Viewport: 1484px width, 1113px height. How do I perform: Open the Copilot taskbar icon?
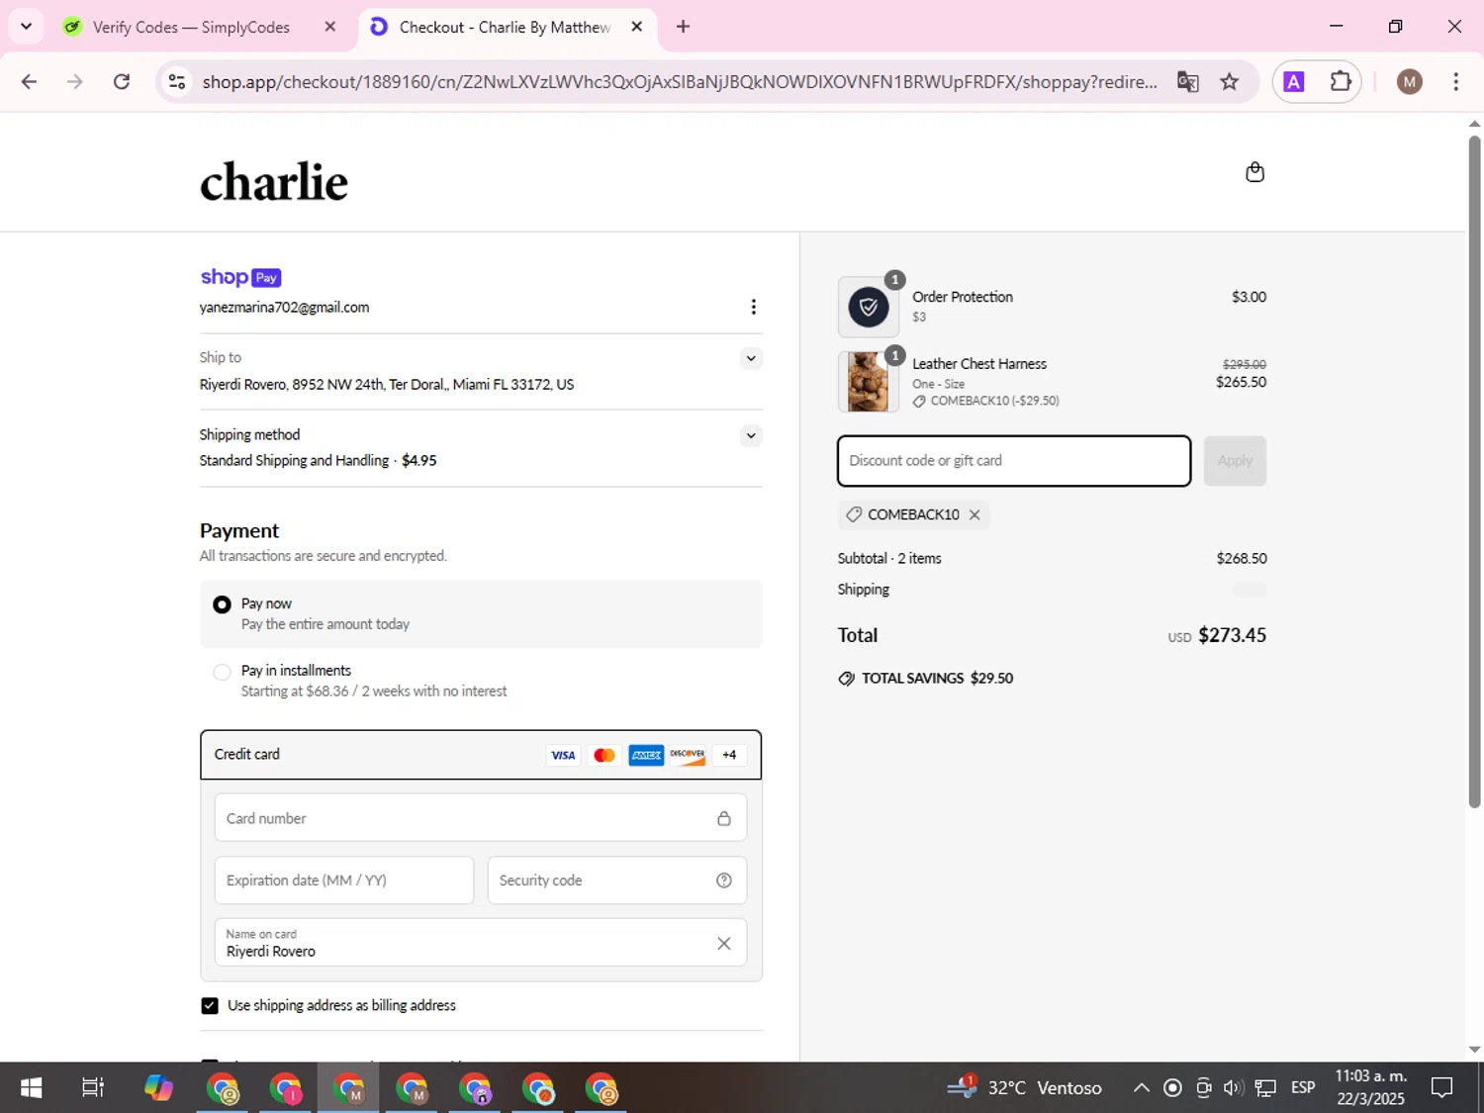click(158, 1088)
